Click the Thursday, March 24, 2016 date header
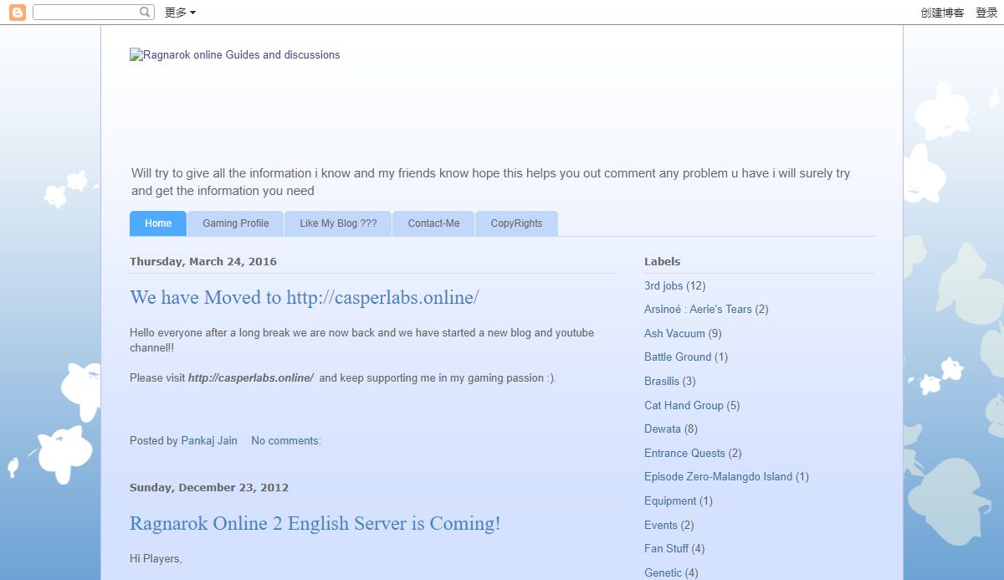The height and width of the screenshot is (580, 1004). [x=203, y=261]
